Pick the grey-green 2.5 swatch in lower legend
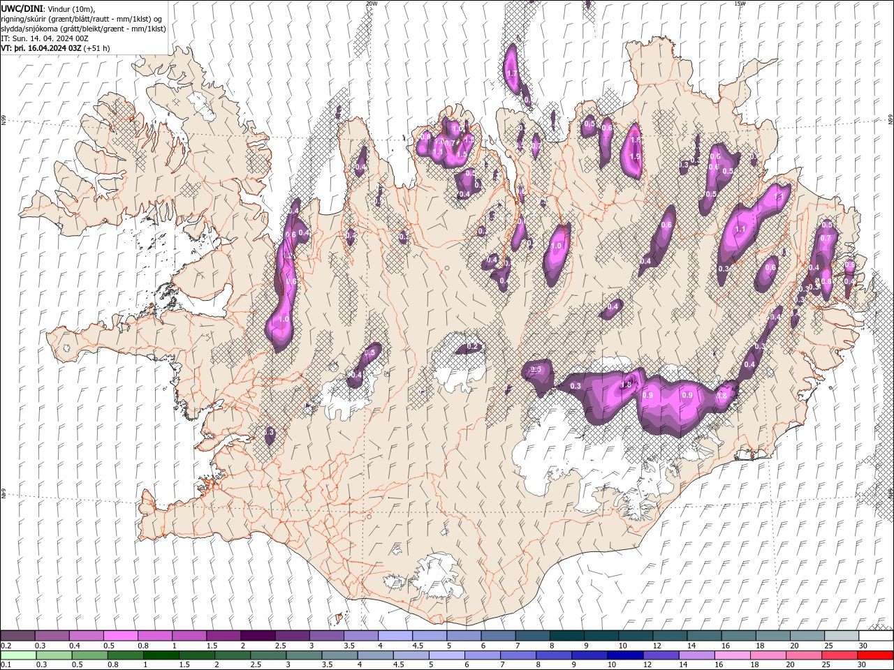Viewport: 894px width, 670px height. 268,655
